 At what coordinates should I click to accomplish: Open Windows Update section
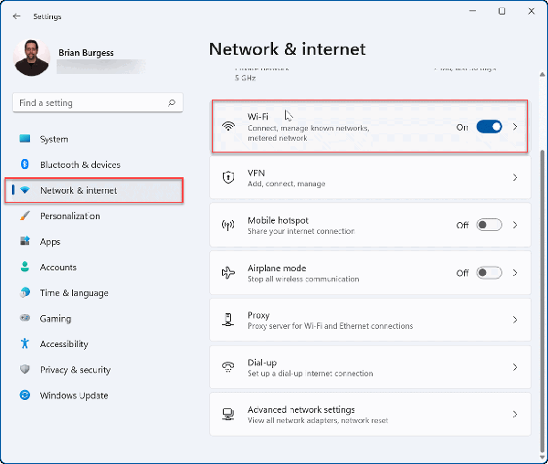coord(97,395)
